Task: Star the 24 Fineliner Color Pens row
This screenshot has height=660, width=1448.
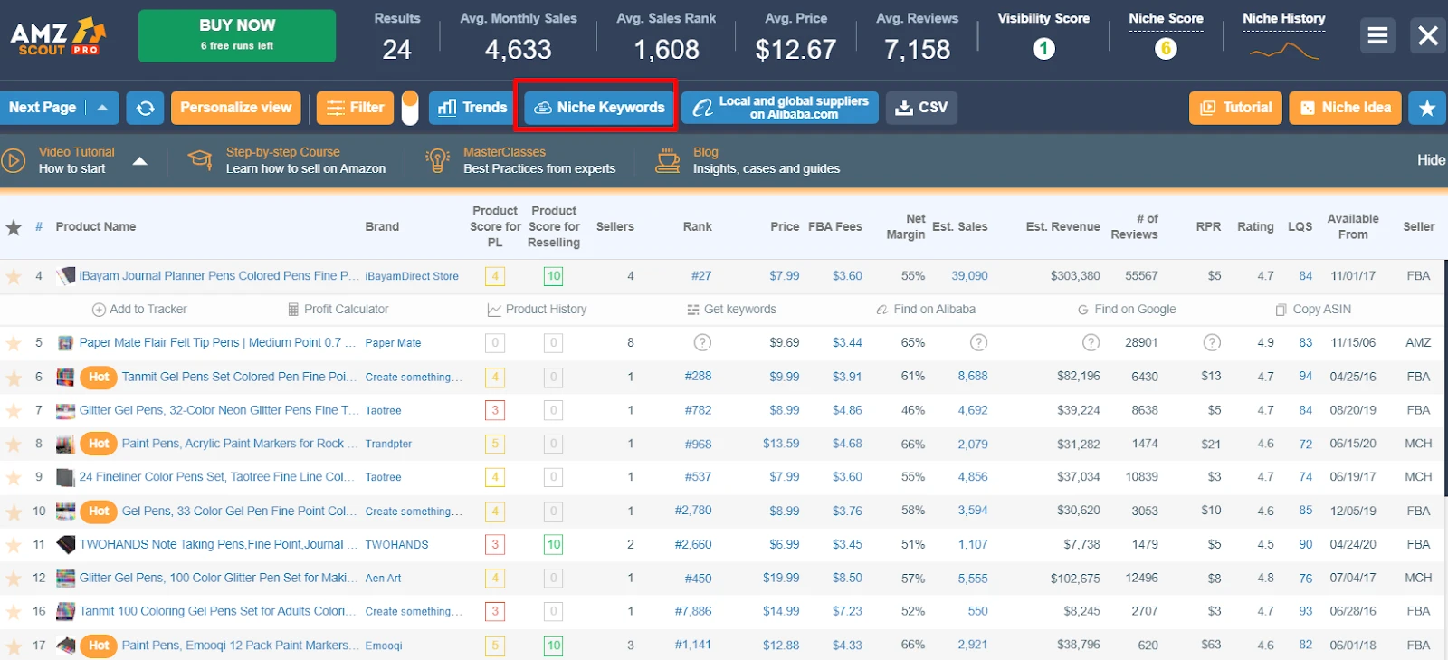Action: [x=14, y=477]
